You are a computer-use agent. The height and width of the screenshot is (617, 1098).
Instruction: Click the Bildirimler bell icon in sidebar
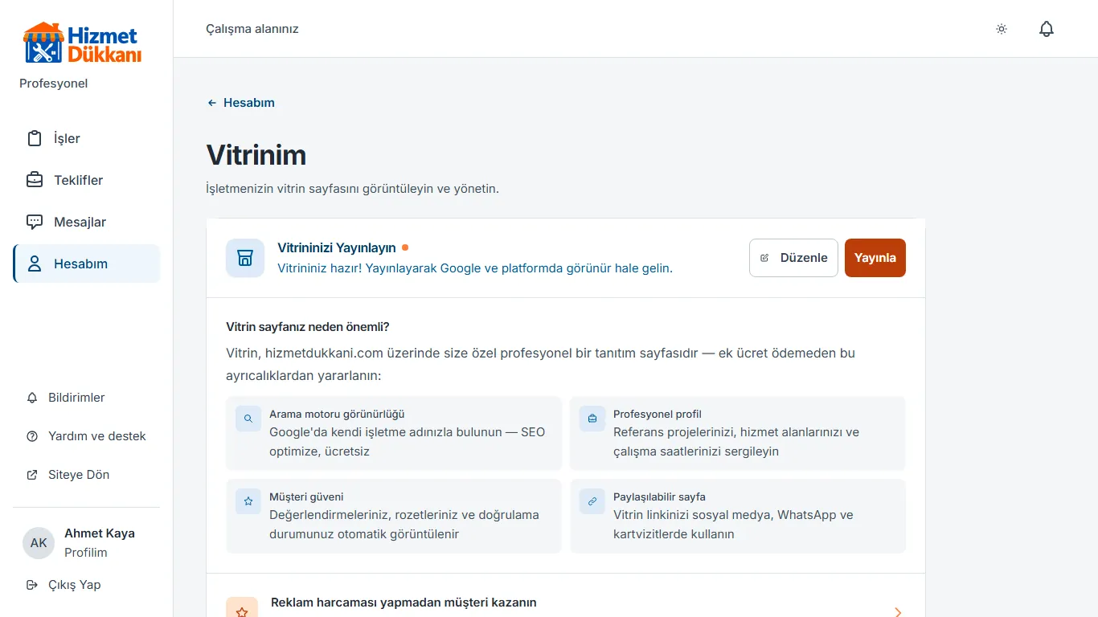coord(32,398)
